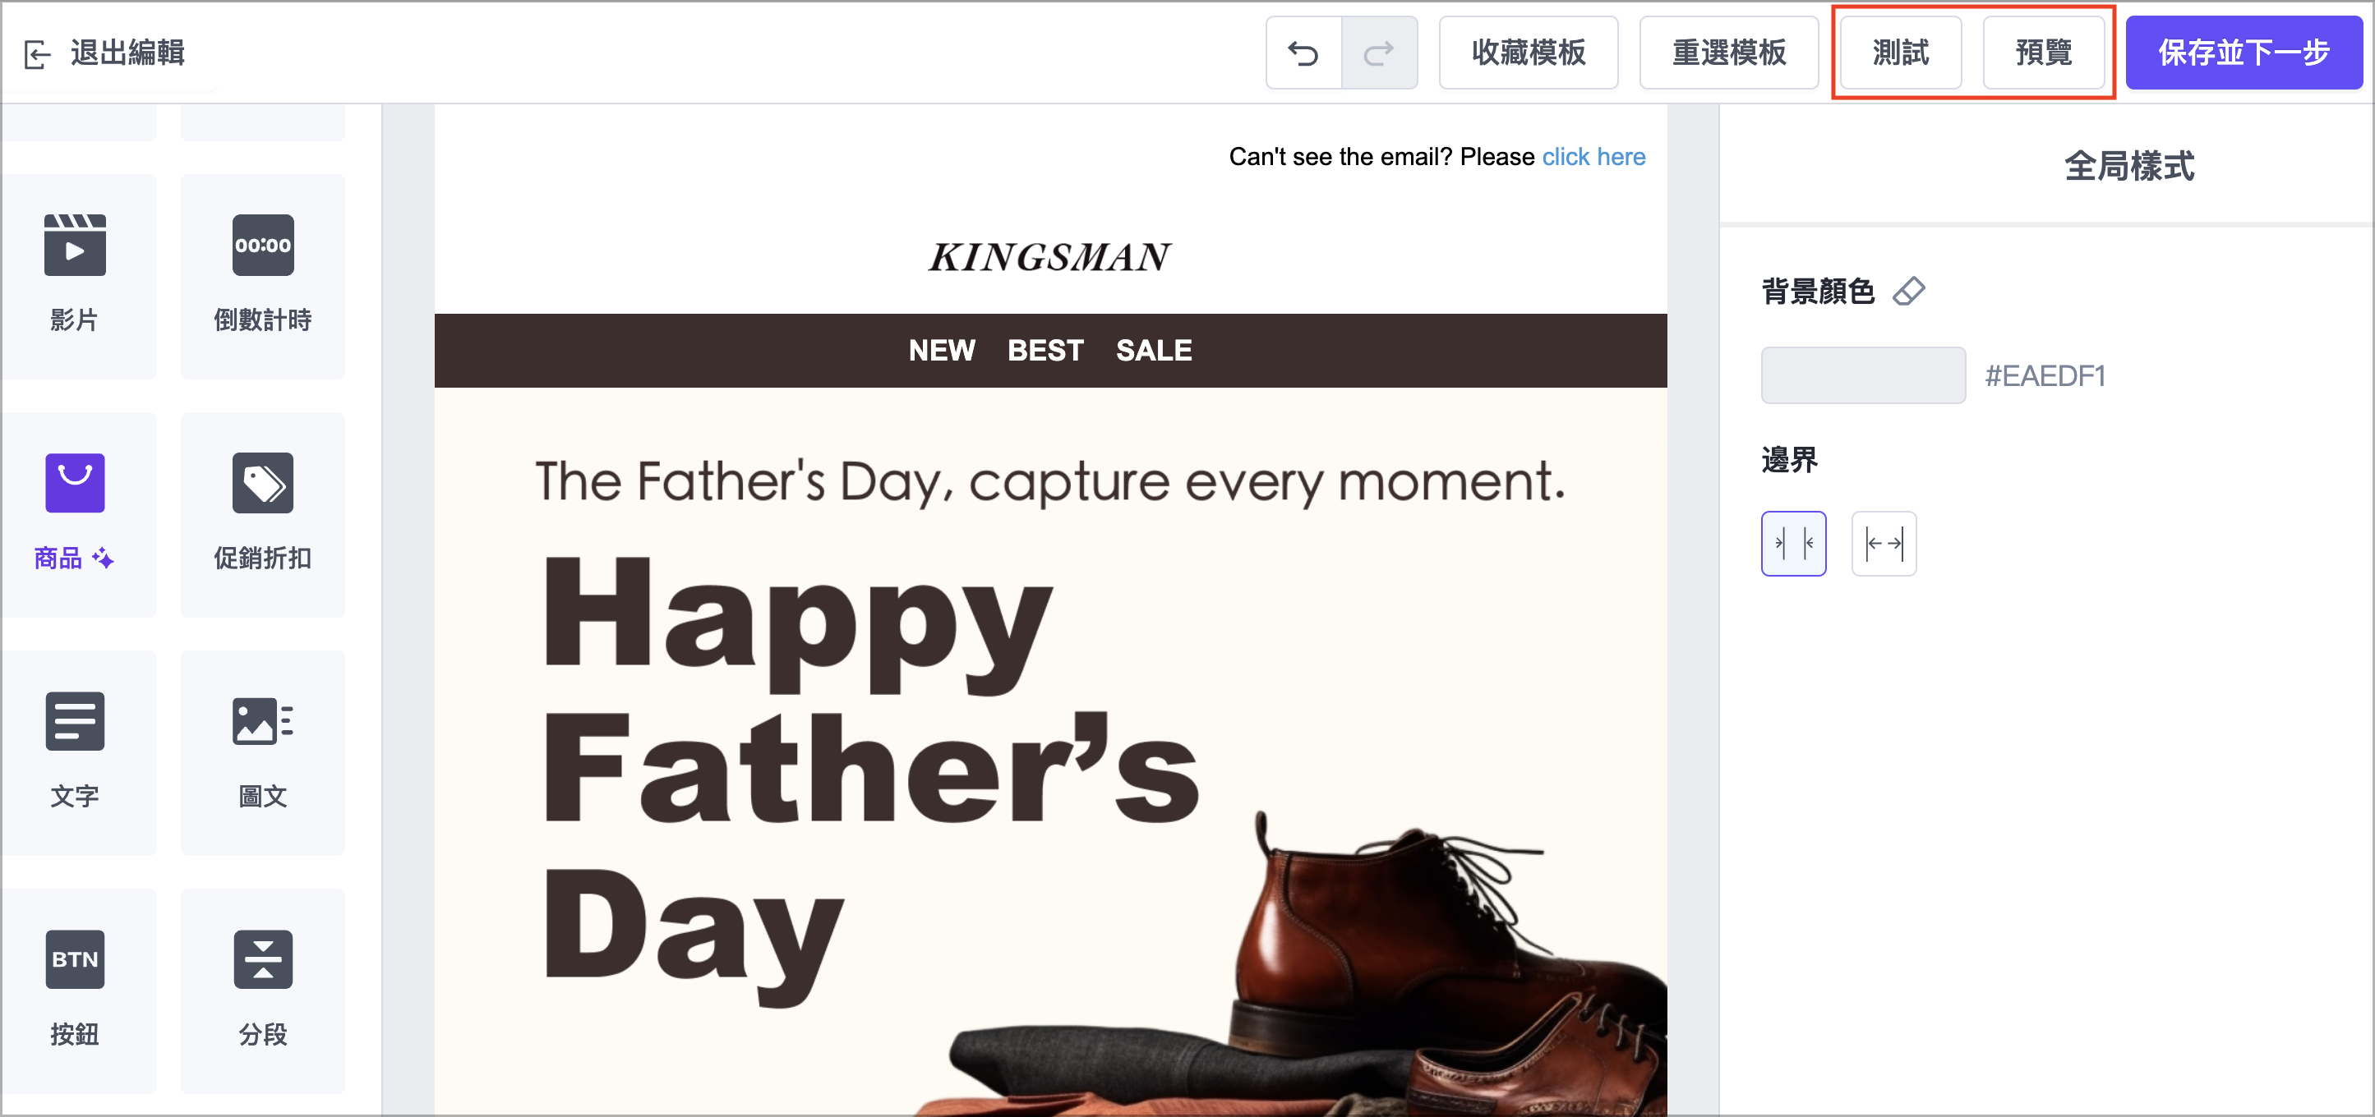Screen dimensions: 2375x1117
Task: Click the redo arrow
Action: click(1378, 53)
